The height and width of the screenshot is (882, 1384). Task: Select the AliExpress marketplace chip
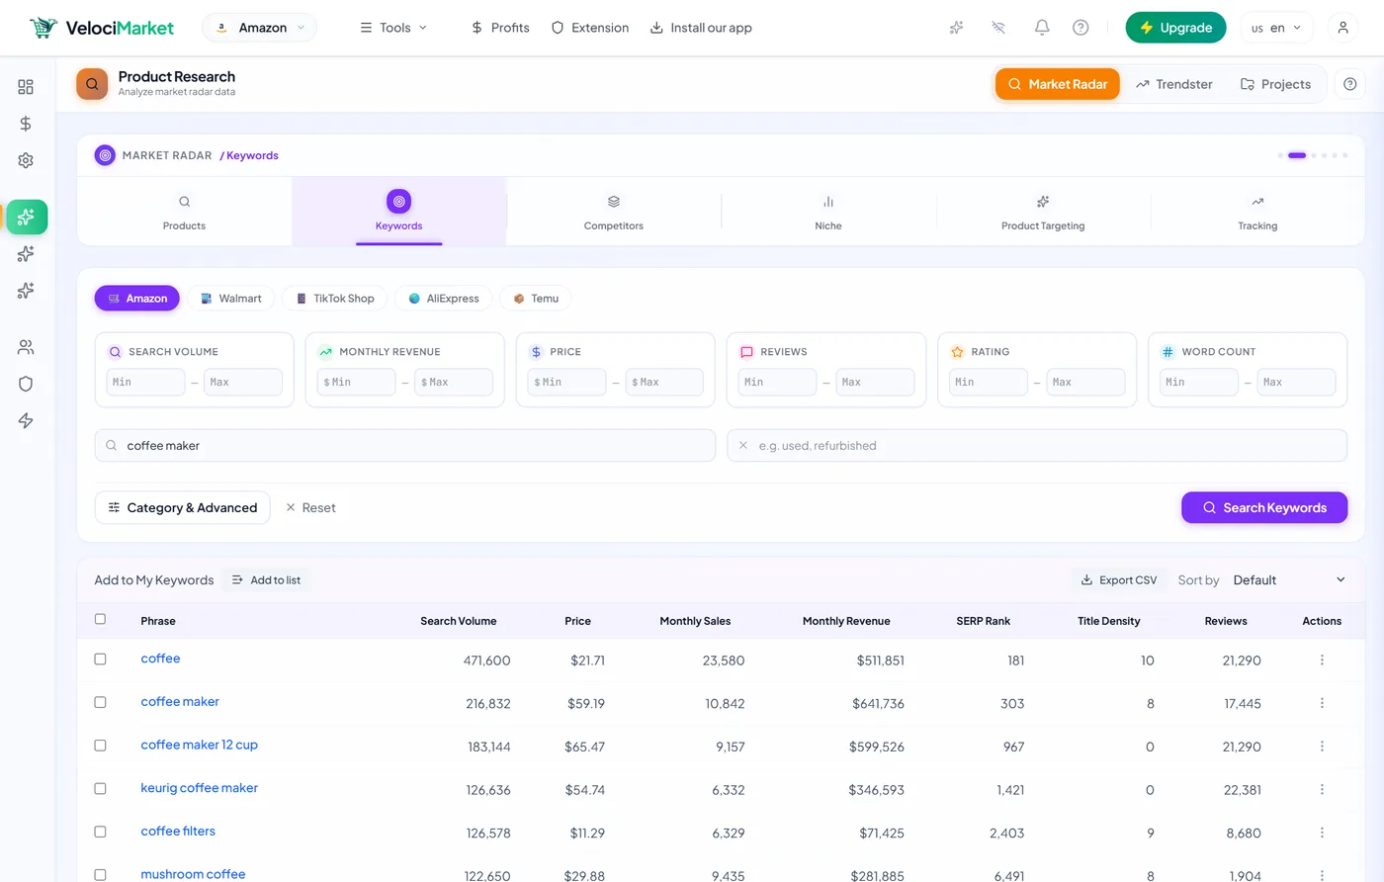pyautogui.click(x=444, y=299)
